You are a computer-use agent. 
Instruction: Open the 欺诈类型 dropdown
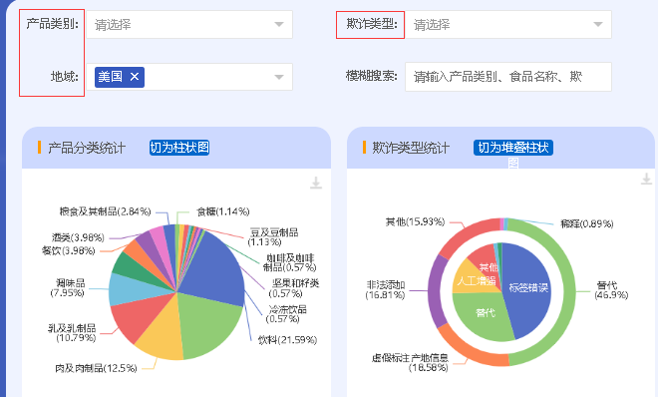(x=507, y=25)
